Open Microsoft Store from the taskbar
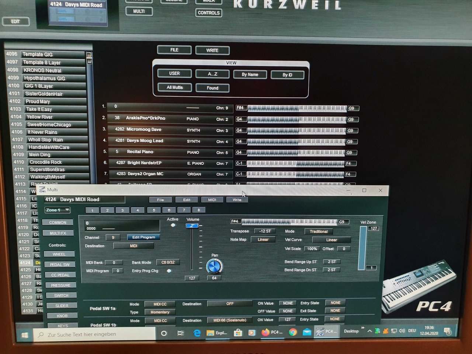The height and width of the screenshot is (354, 472). pyautogui.click(x=238, y=333)
